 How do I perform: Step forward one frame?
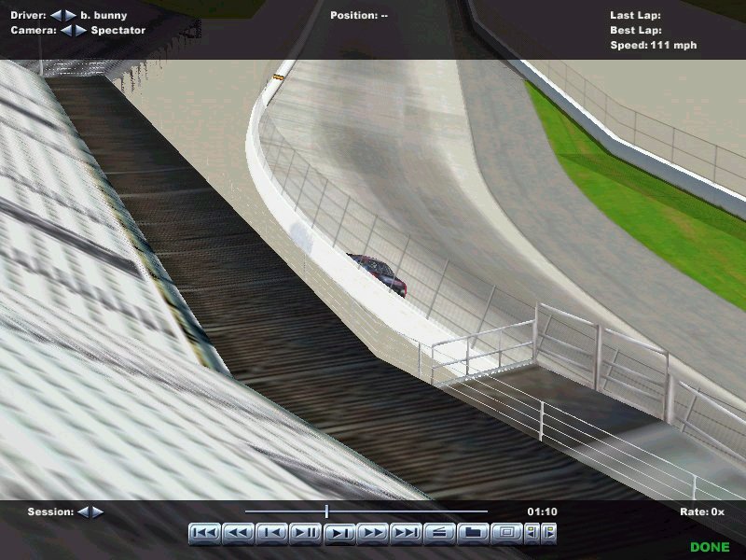click(x=339, y=533)
